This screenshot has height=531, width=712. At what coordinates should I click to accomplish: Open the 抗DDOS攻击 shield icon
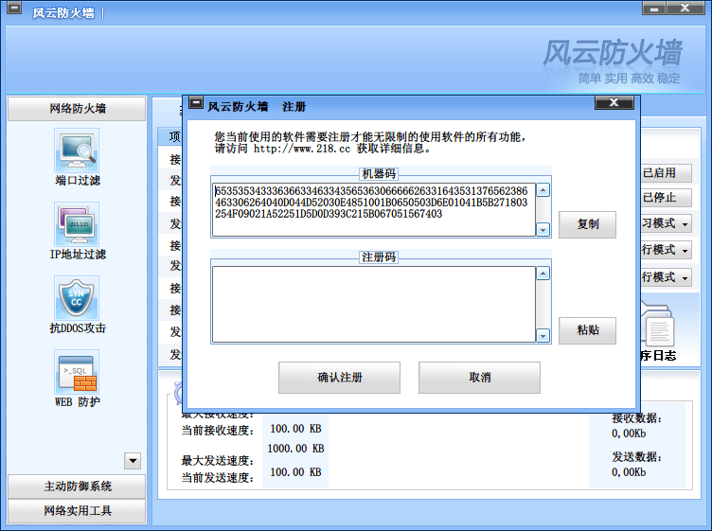point(77,298)
